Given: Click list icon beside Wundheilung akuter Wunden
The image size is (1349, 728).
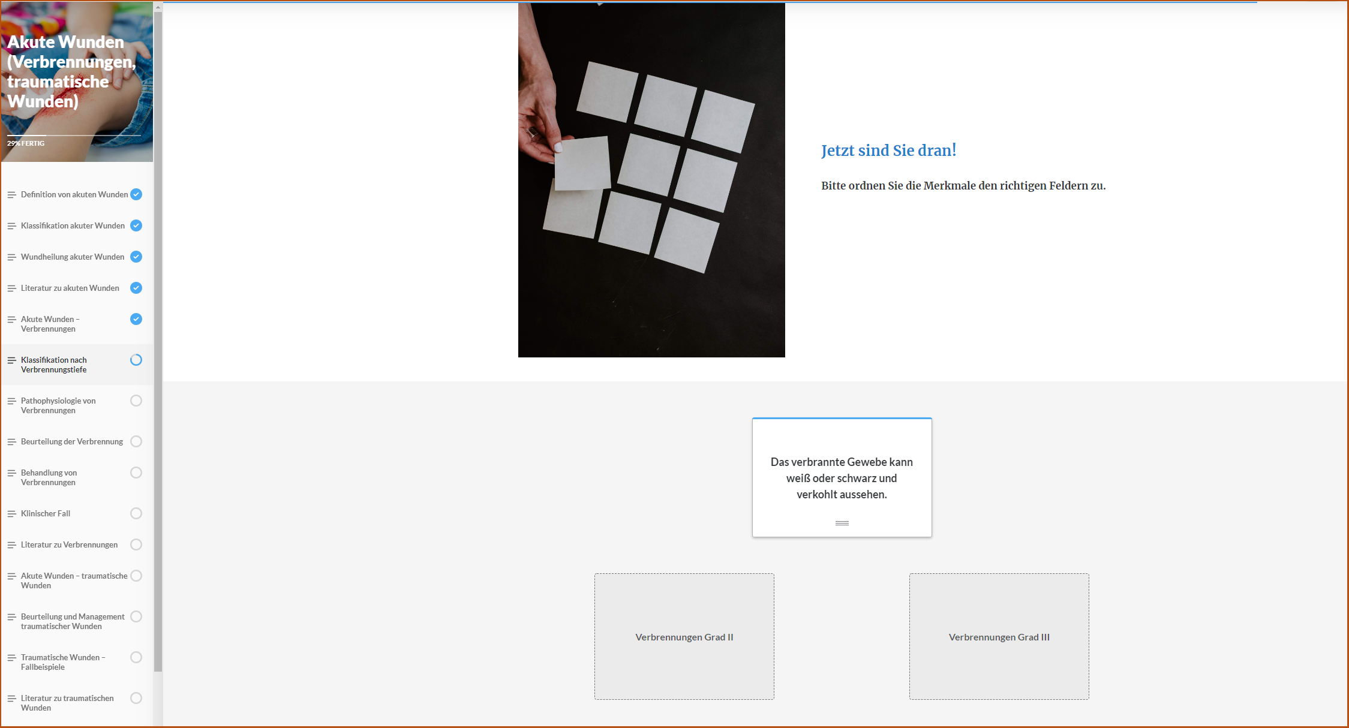Looking at the screenshot, I should point(11,257).
